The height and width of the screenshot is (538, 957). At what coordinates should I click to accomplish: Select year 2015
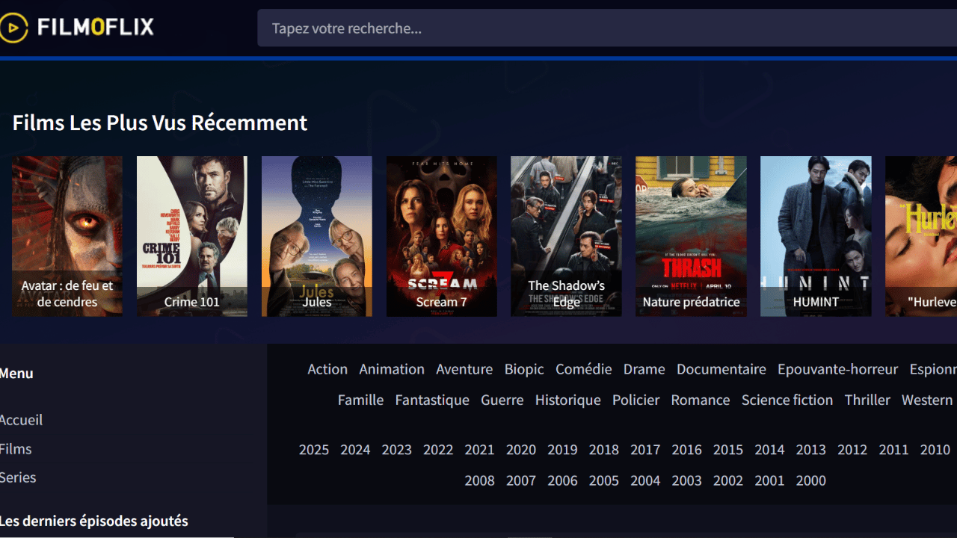728,449
